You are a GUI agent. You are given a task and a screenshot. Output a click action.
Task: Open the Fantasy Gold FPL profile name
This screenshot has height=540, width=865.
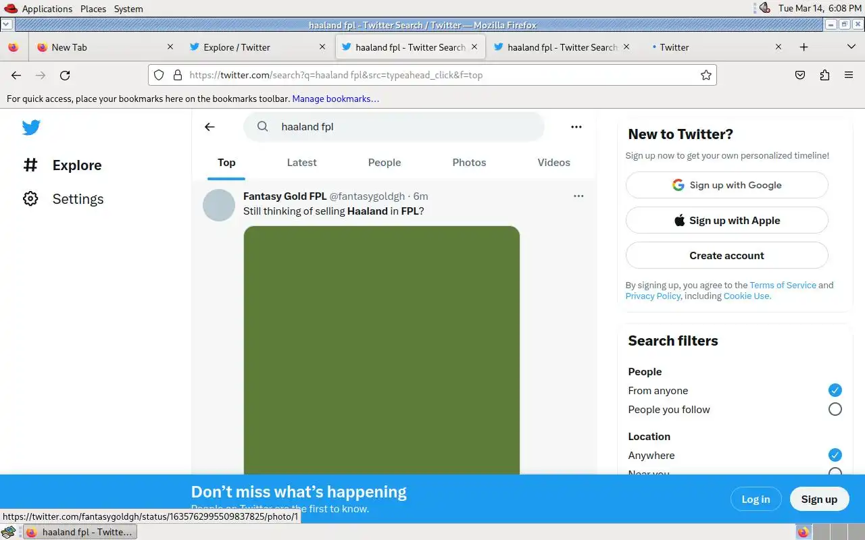[285, 196]
